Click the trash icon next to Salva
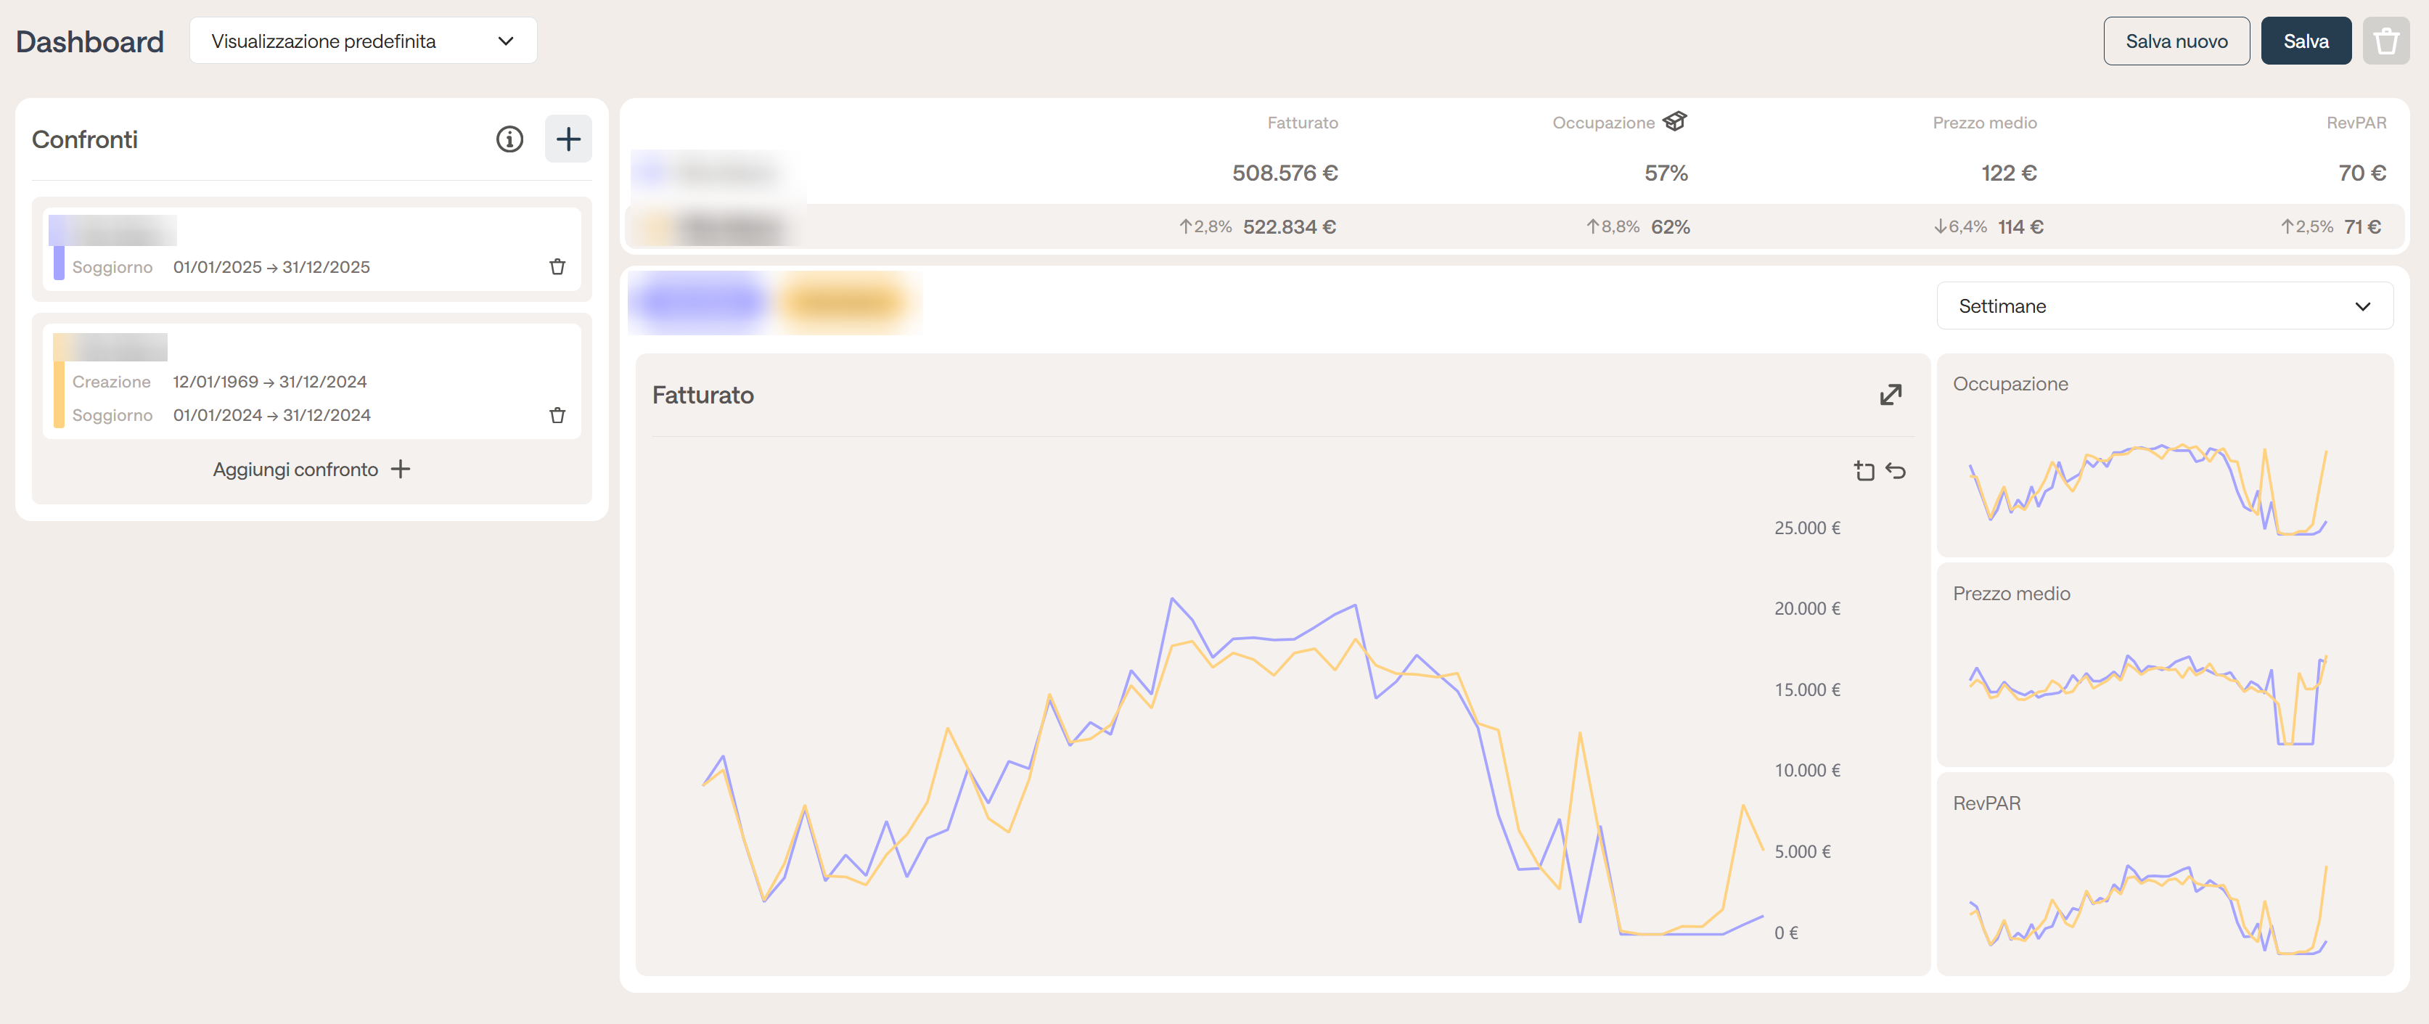This screenshot has height=1024, width=2429. tap(2385, 41)
